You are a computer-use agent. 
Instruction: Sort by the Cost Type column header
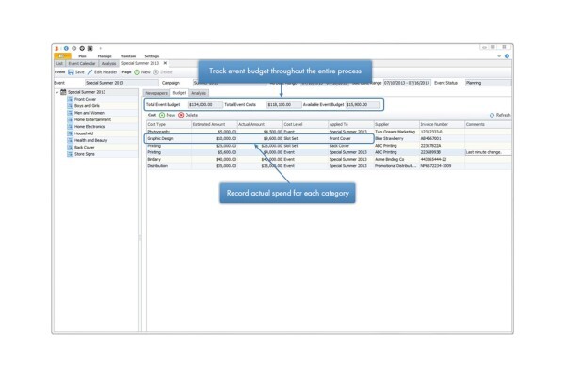[x=169, y=124]
